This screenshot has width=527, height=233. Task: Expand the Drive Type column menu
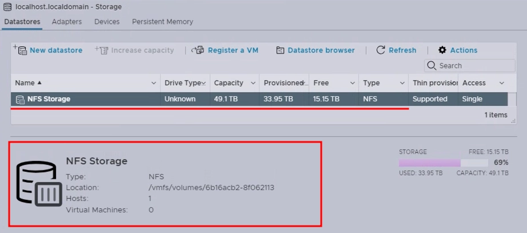[204, 83]
